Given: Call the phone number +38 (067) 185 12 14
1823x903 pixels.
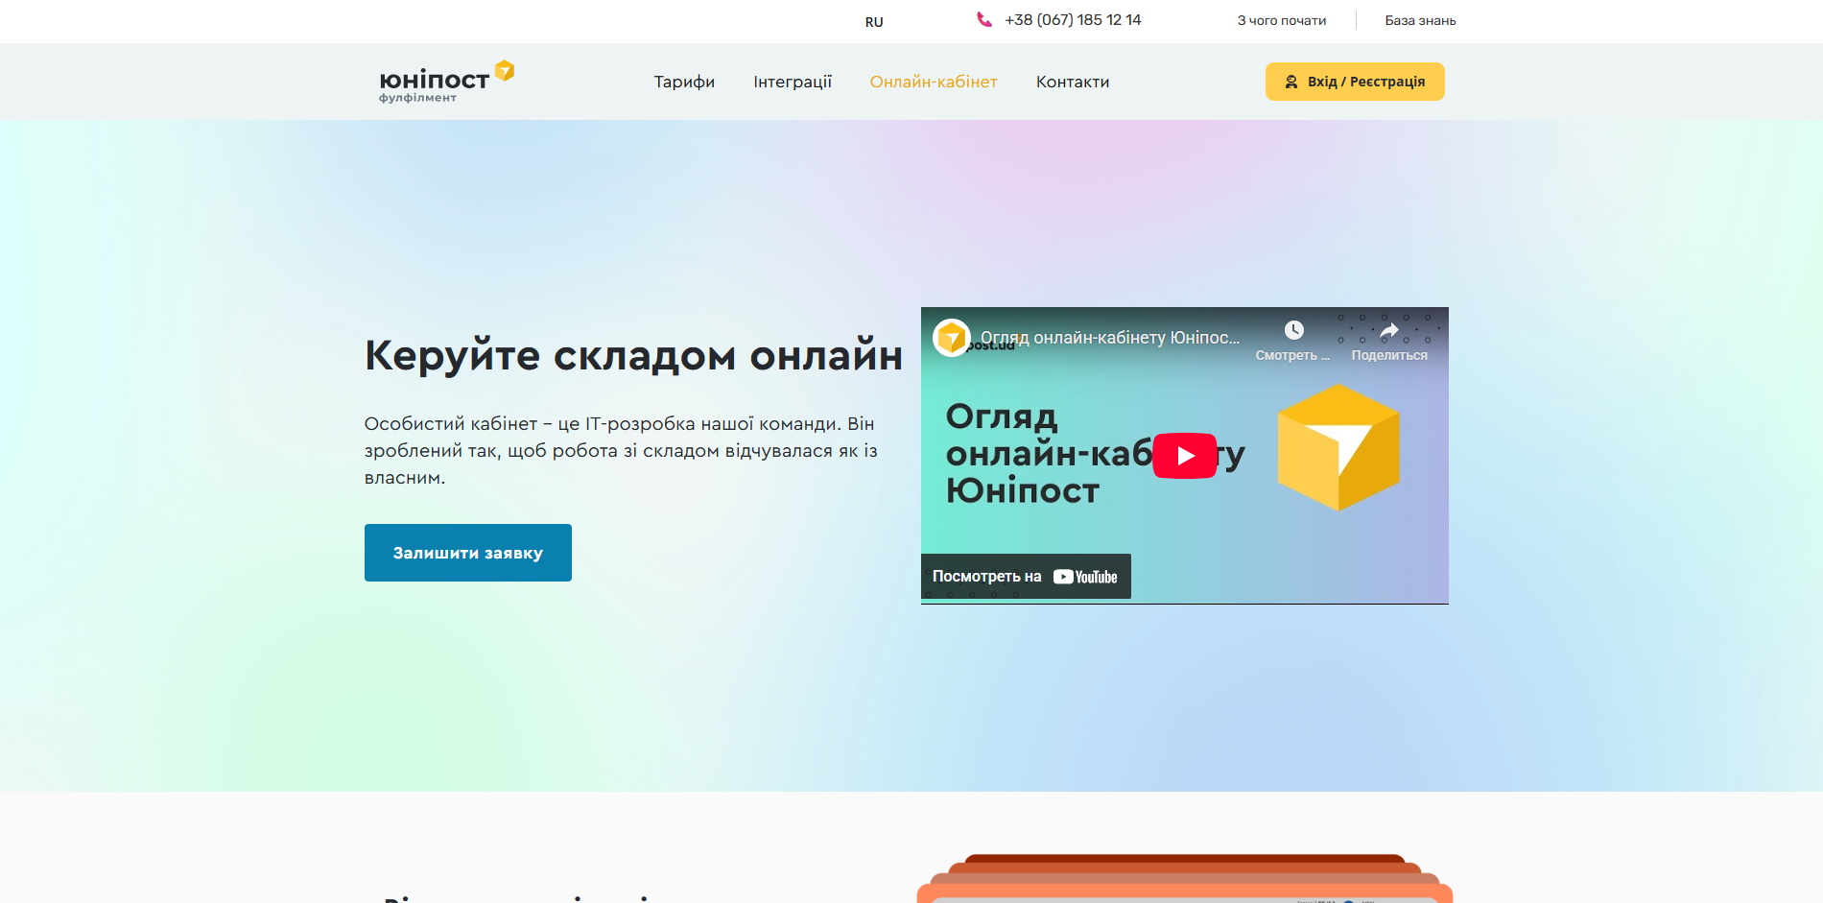Looking at the screenshot, I should pyautogui.click(x=1073, y=20).
